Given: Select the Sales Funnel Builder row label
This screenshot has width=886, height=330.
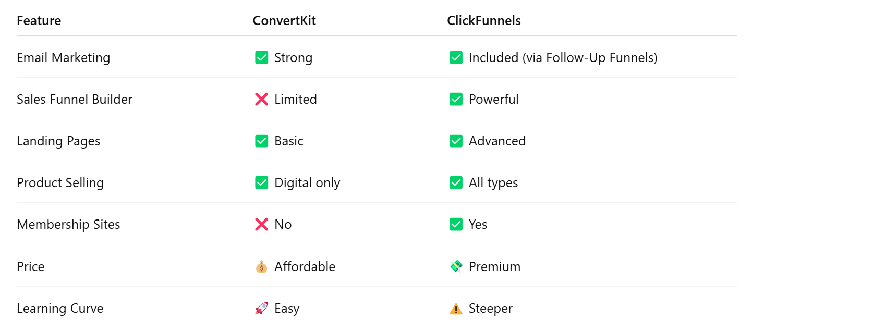Looking at the screenshot, I should [x=75, y=99].
